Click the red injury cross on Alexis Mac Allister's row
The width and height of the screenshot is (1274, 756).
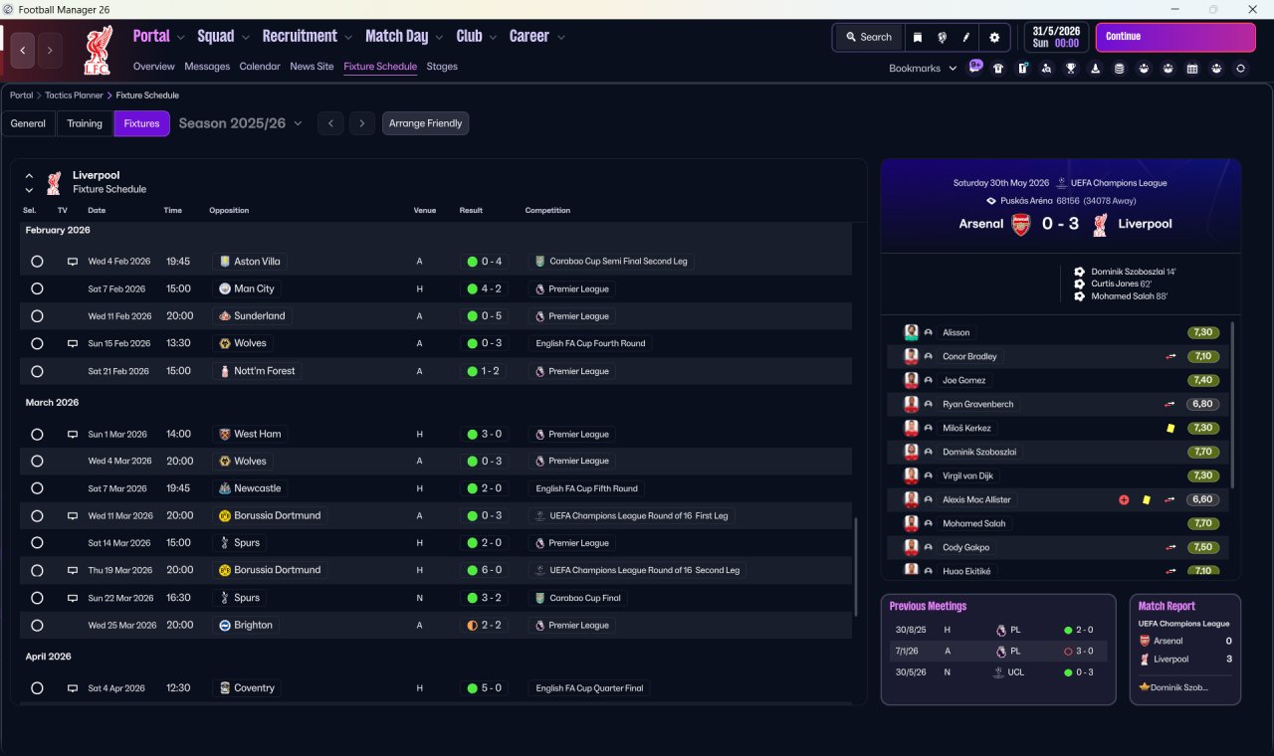(1124, 499)
